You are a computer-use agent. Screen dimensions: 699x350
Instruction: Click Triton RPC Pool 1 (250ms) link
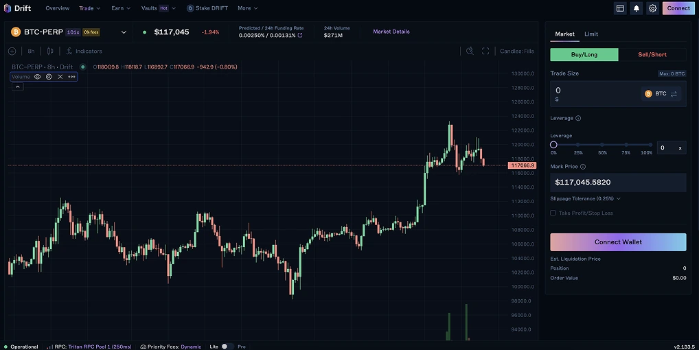pyautogui.click(x=100, y=347)
